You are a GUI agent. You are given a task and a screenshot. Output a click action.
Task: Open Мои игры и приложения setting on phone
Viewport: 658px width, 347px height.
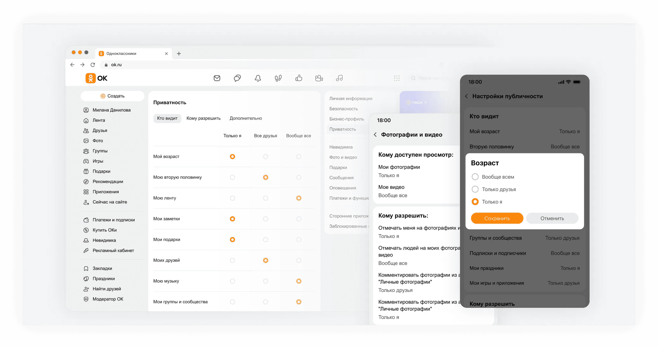click(524, 283)
